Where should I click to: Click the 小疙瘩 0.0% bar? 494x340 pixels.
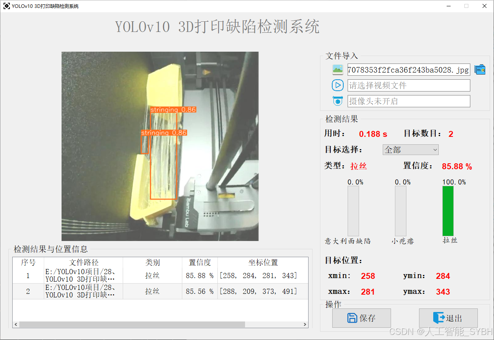(401, 211)
